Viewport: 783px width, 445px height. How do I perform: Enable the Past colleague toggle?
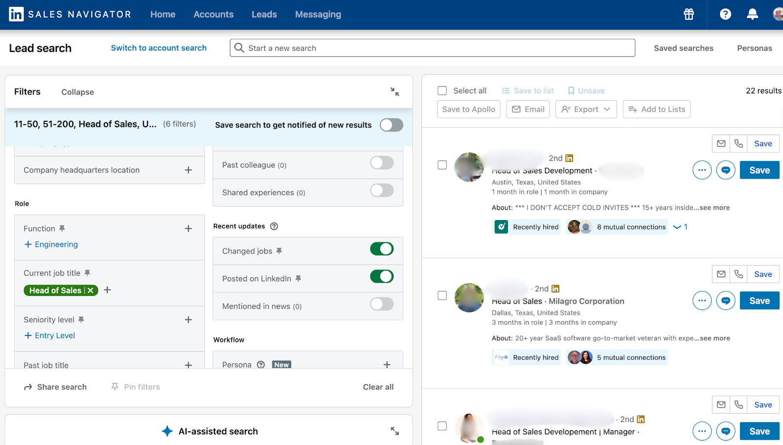click(382, 163)
